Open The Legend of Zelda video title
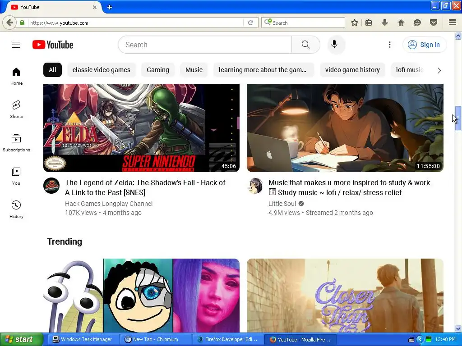 [145, 187]
